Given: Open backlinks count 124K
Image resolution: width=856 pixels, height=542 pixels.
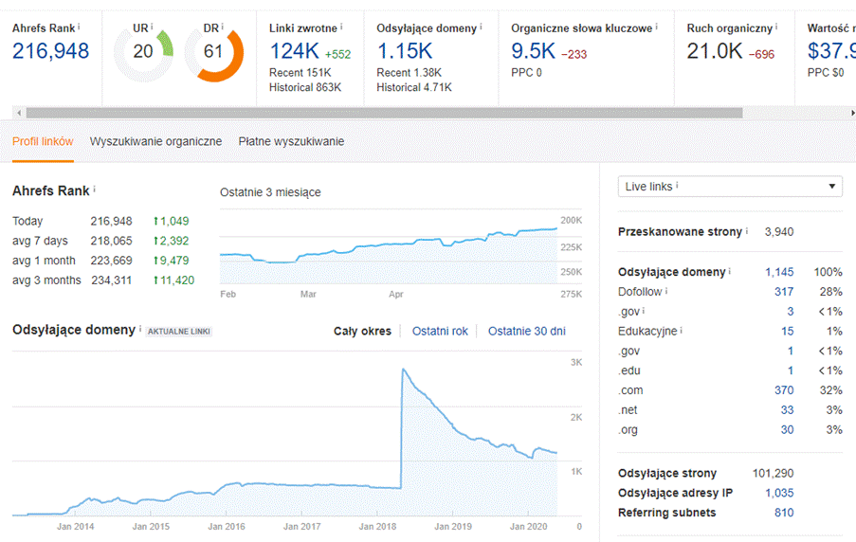Looking at the screenshot, I should coord(295,51).
